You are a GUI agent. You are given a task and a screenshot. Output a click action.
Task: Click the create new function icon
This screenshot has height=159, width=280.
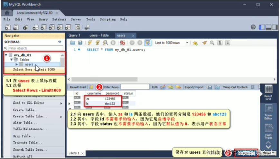click(x=68, y=27)
